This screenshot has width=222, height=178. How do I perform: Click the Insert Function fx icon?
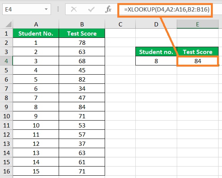click(108, 10)
